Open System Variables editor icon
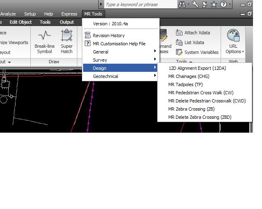 [x=179, y=52]
